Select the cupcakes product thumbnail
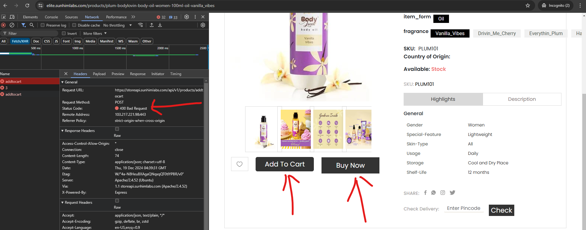Viewport: 586px width, 230px height. [x=296, y=129]
